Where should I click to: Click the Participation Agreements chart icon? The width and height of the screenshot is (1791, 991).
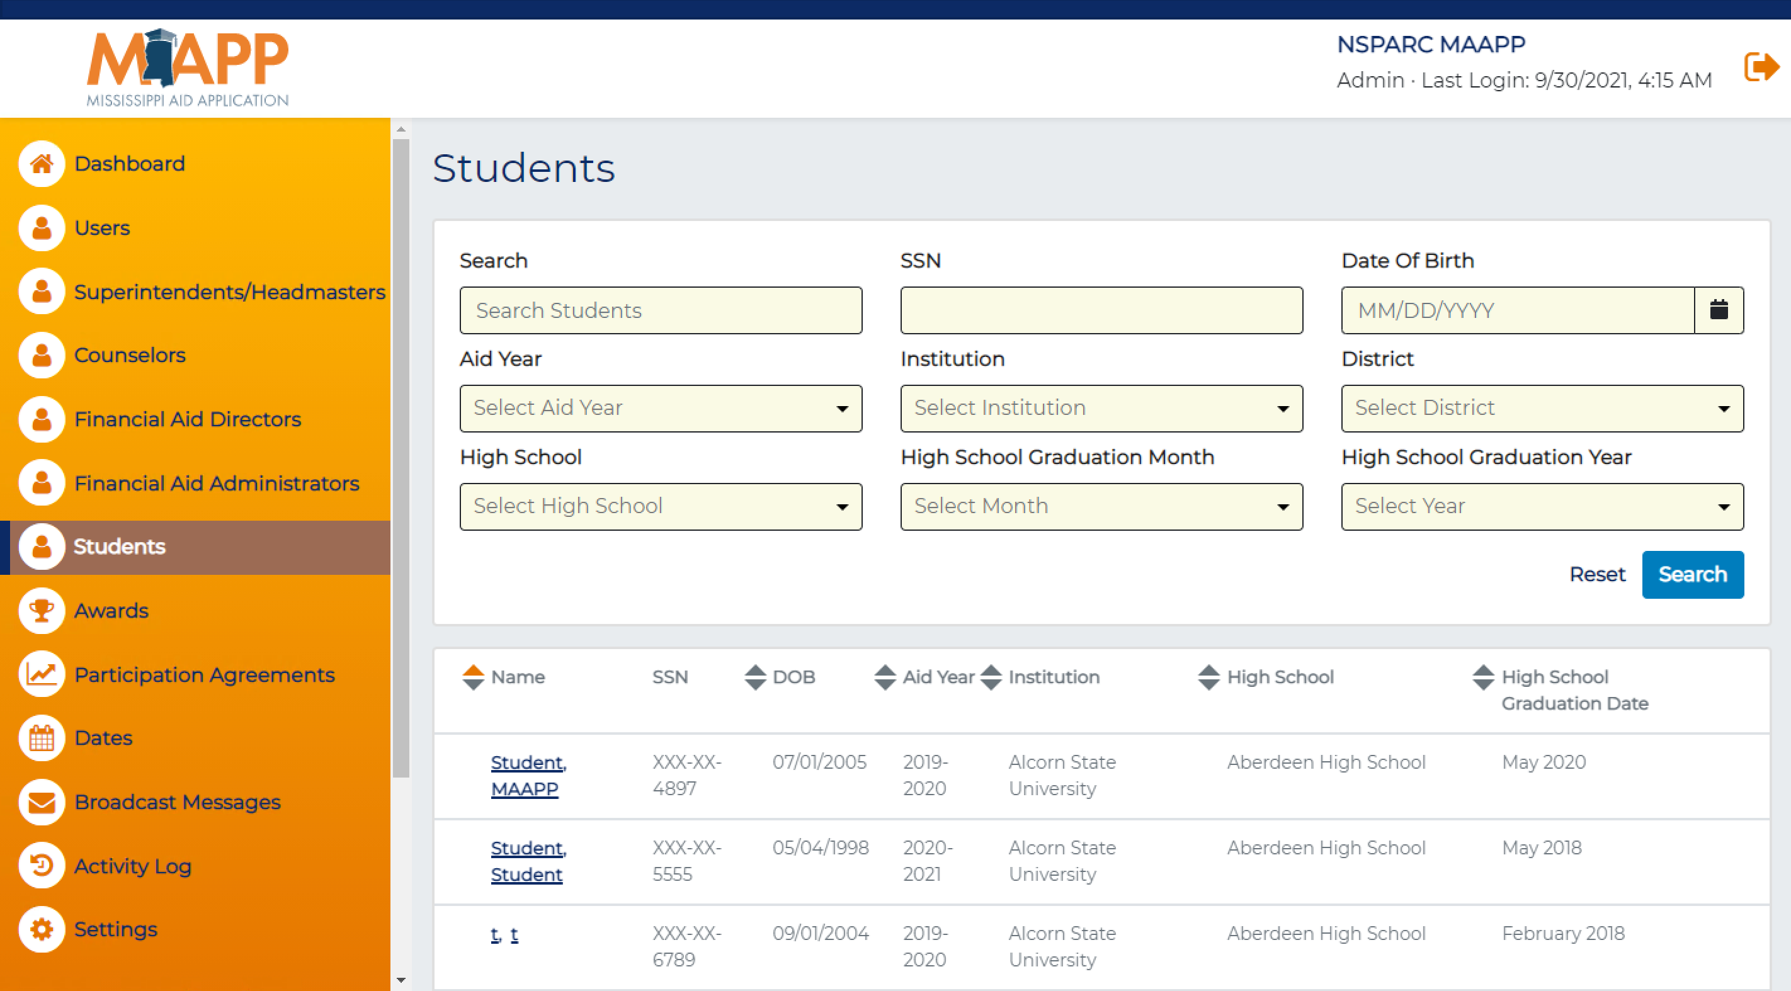[42, 674]
